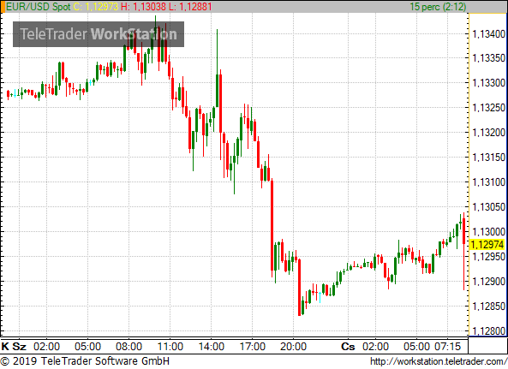Click the orange marker at top-left corner
The width and height of the screenshot is (508, 369).
3,7
